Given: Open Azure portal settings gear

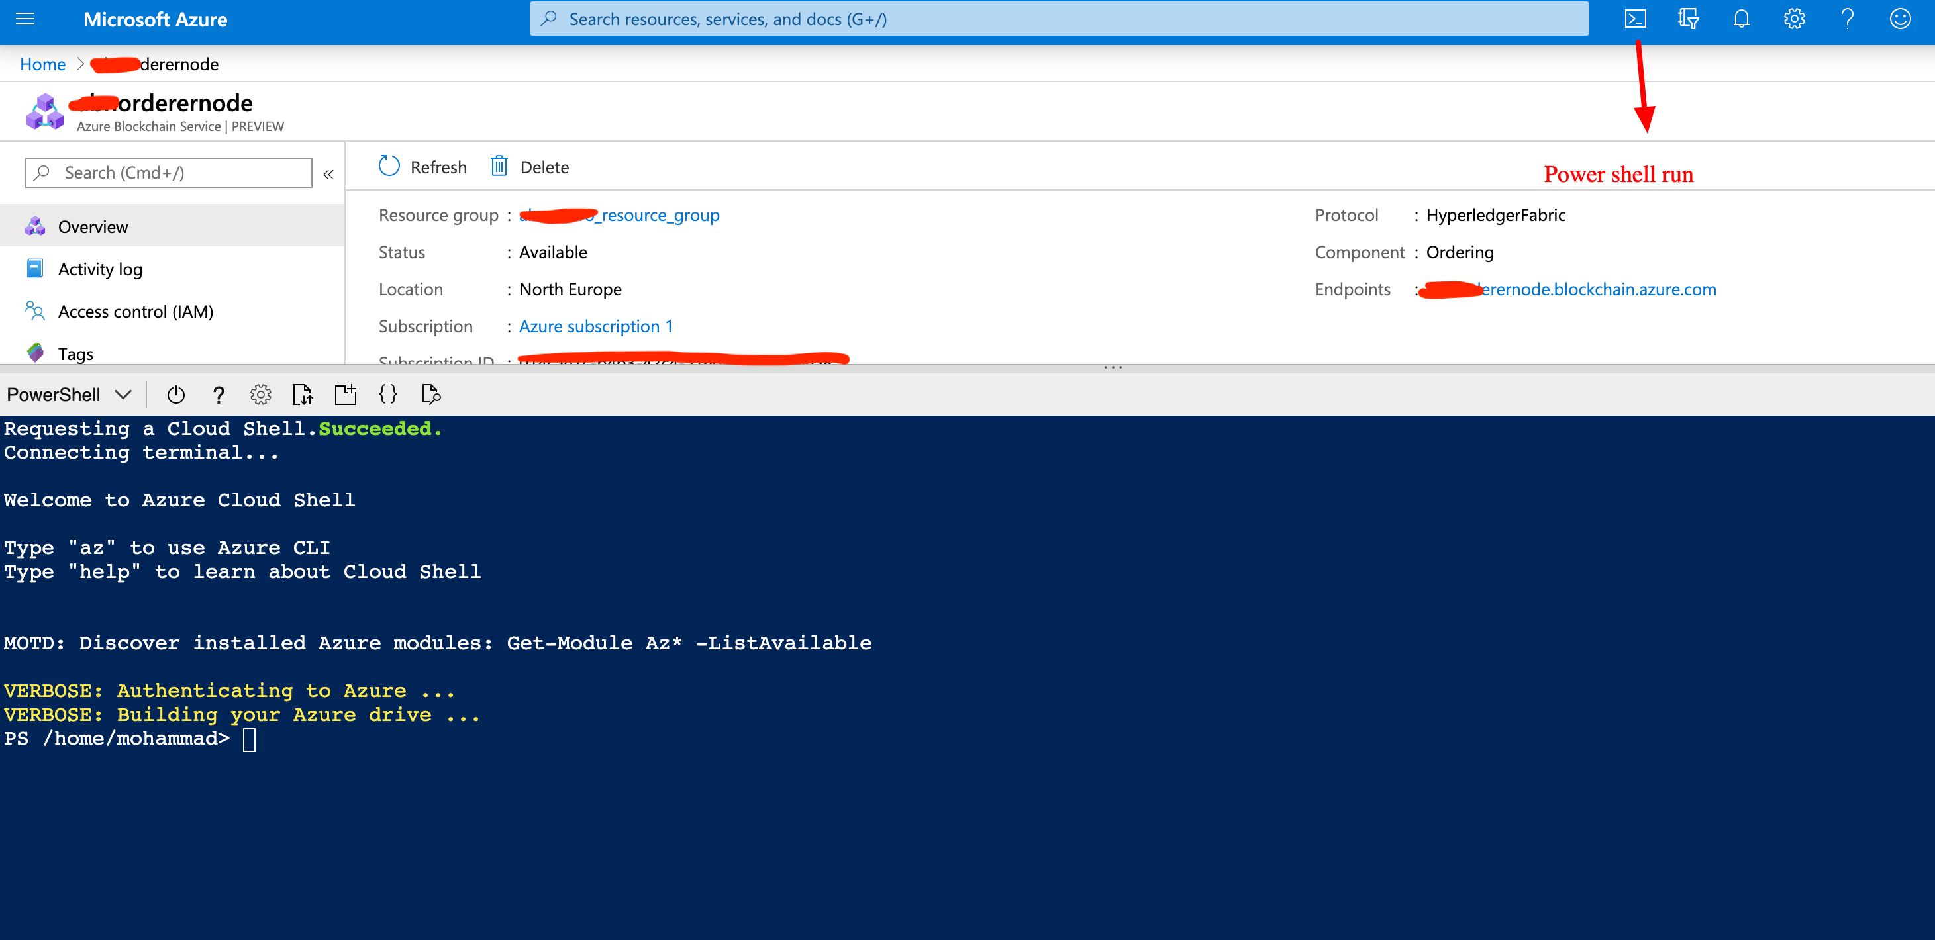Looking at the screenshot, I should [x=1794, y=19].
